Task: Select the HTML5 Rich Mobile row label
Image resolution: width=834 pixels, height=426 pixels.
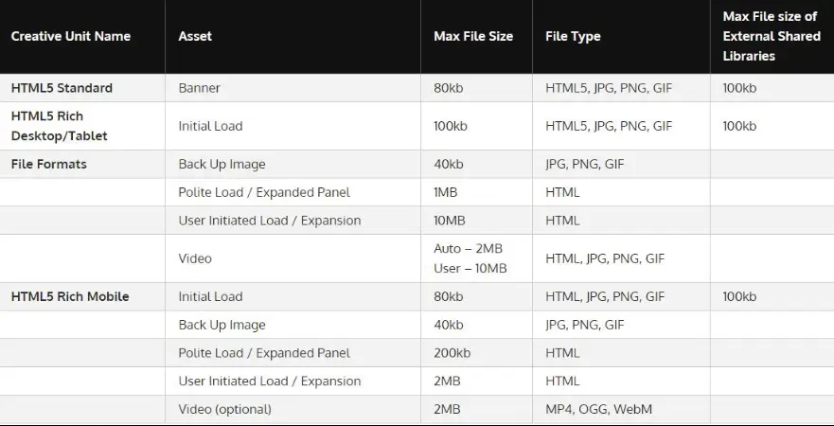Action: 70,296
